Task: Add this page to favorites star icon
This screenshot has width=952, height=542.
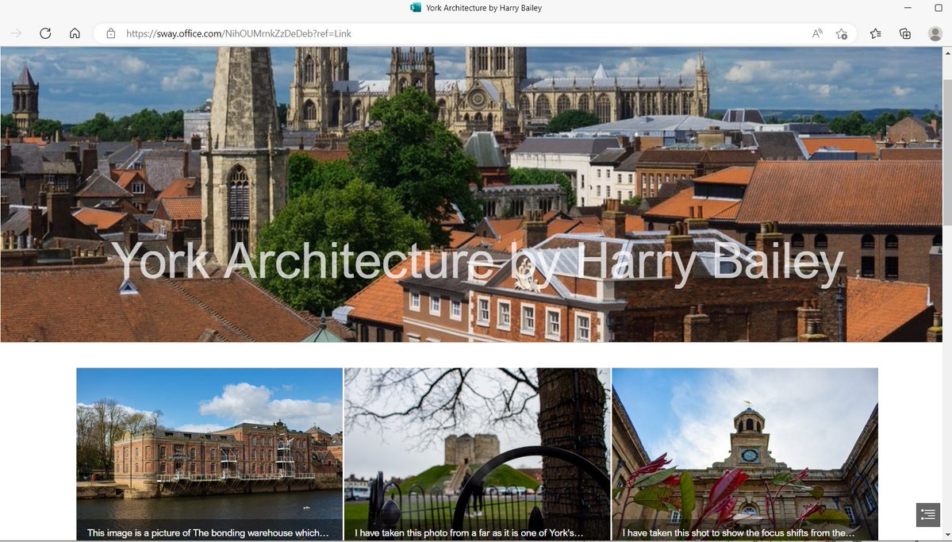Action: pyautogui.click(x=842, y=33)
